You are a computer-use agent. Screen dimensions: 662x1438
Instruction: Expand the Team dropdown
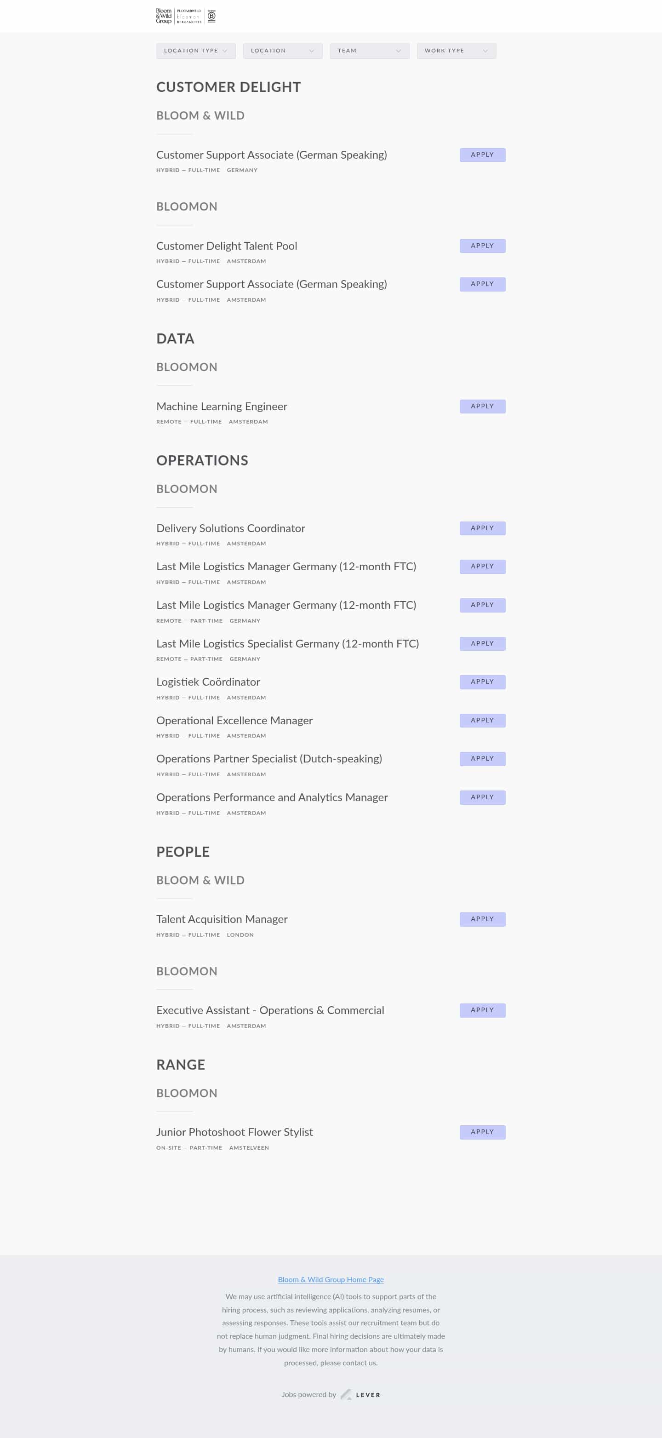369,51
